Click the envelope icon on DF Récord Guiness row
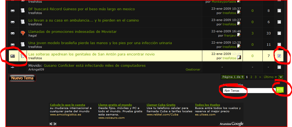292x127 pixels. click(x=13, y=11)
